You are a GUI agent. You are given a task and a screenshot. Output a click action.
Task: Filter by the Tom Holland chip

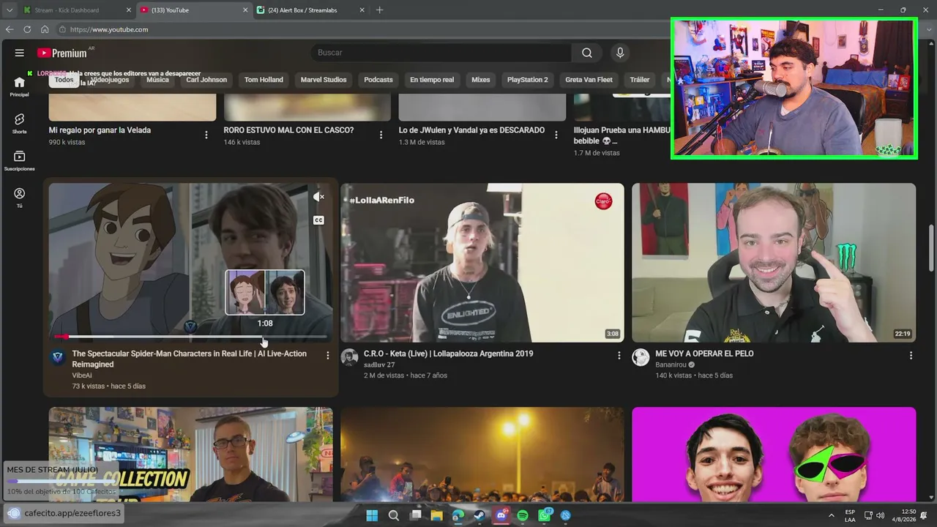(x=264, y=80)
